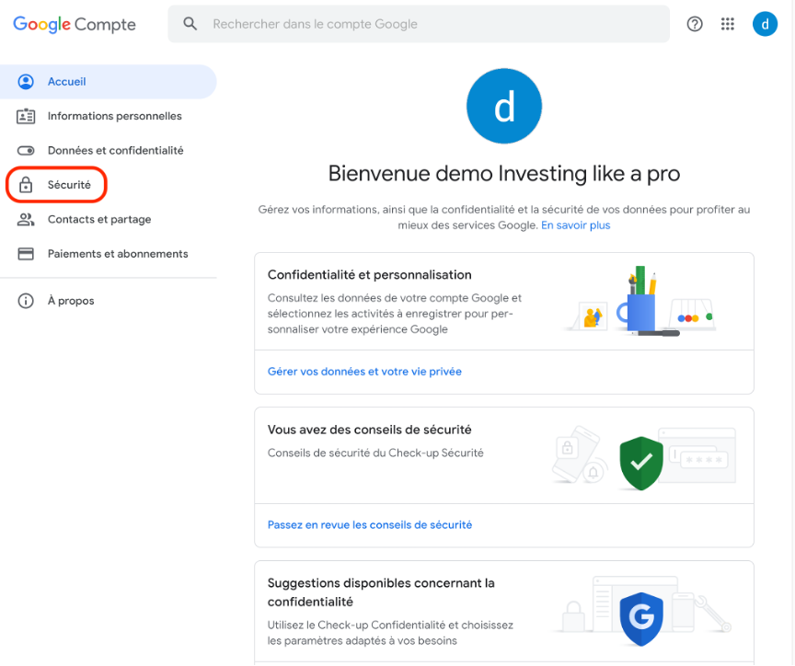Open Gérer vos données et votre vie privée
The height and width of the screenshot is (666, 795).
coord(364,372)
